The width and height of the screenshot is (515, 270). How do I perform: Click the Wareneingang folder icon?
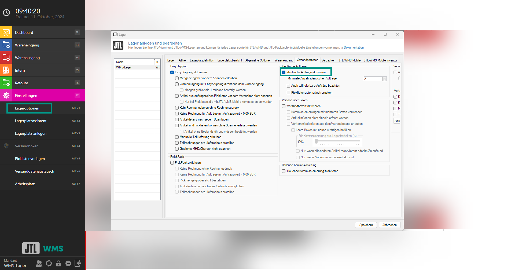tap(6, 45)
